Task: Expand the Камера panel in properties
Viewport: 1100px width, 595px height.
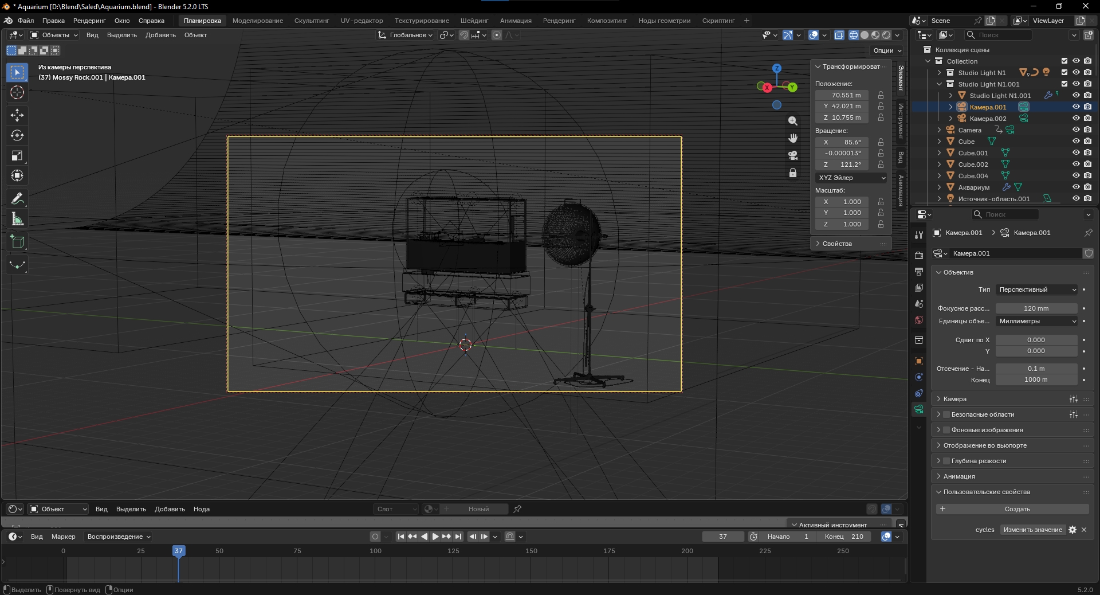Action: pos(954,399)
